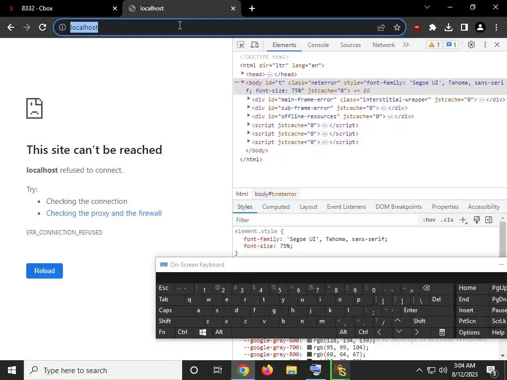Open the Windows Start menu

[x=12, y=370]
